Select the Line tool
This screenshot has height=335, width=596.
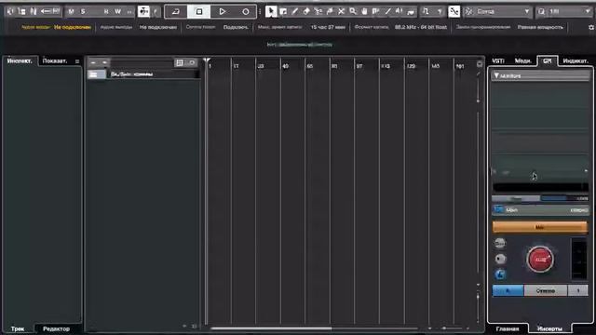coord(387,12)
